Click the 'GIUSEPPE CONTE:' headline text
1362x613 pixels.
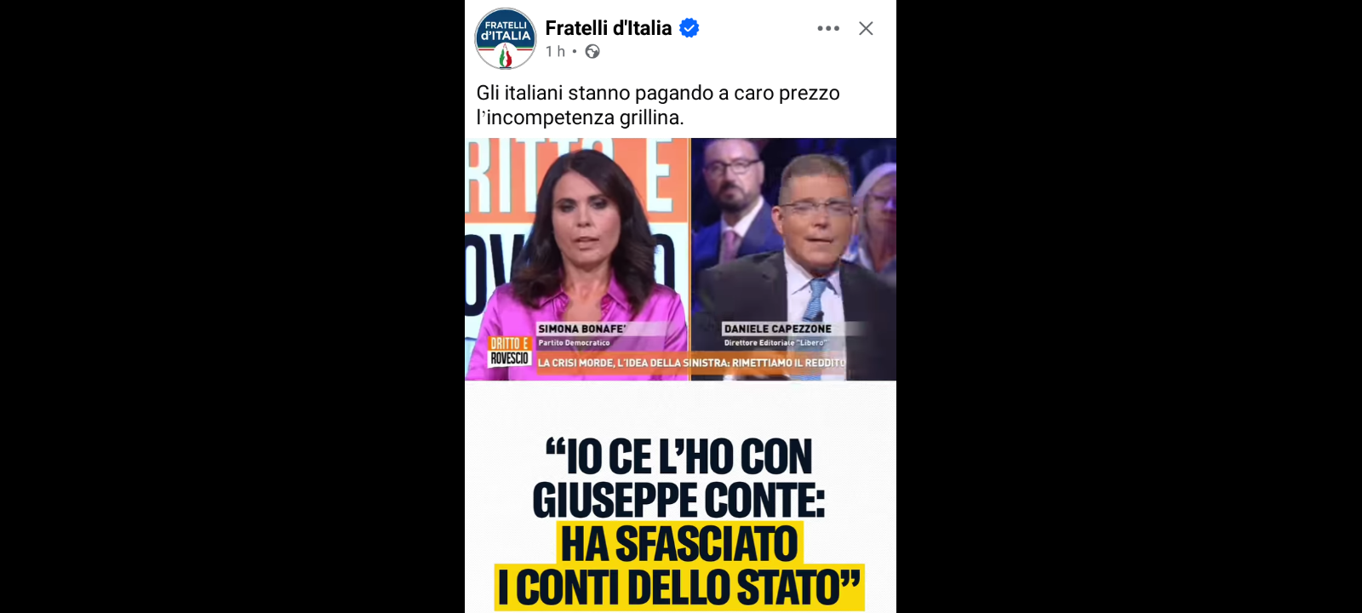[678, 500]
